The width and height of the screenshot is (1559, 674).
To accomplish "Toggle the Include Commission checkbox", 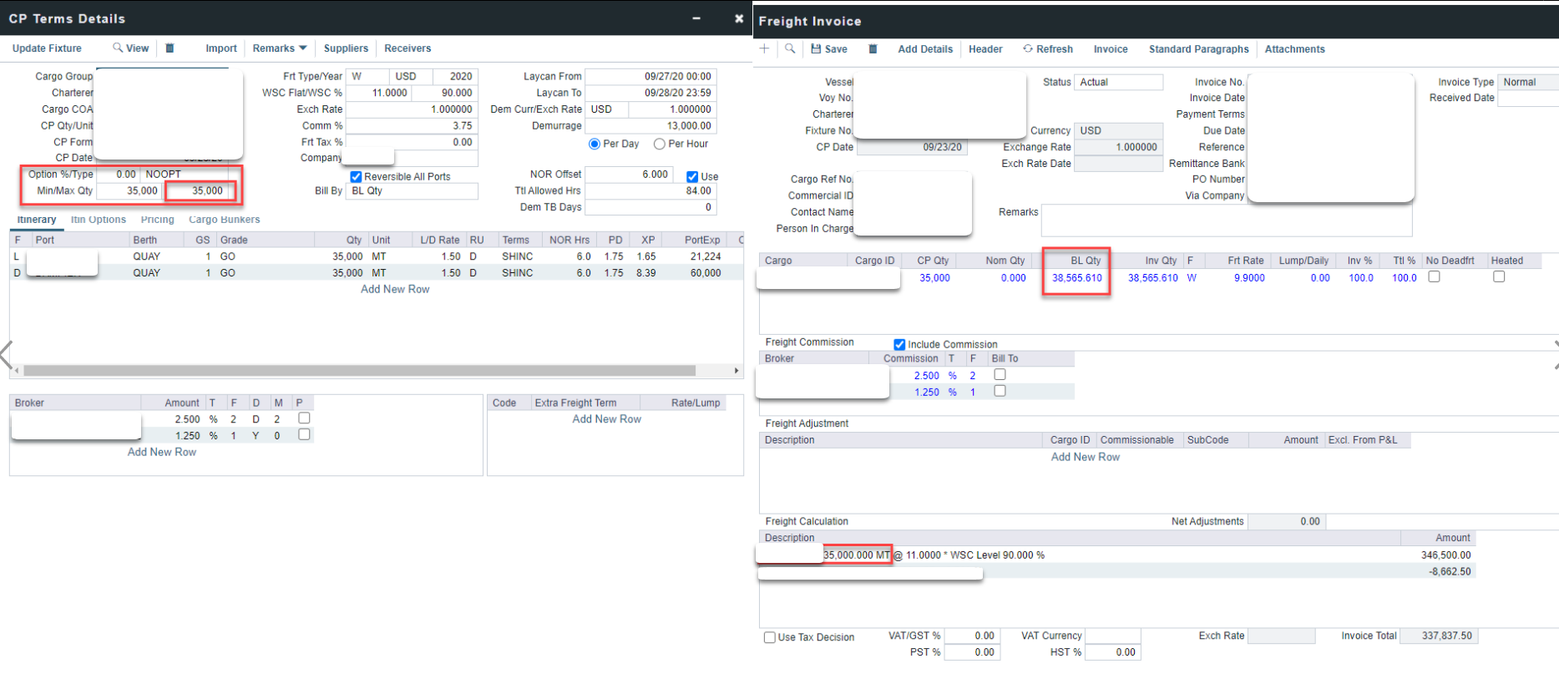I will click(x=899, y=344).
